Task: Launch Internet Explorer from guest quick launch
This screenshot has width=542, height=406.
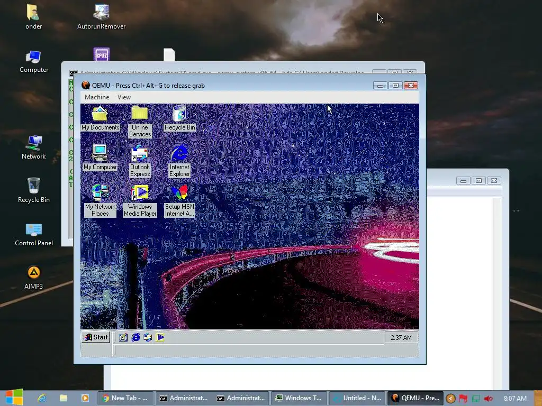Action: [135, 337]
